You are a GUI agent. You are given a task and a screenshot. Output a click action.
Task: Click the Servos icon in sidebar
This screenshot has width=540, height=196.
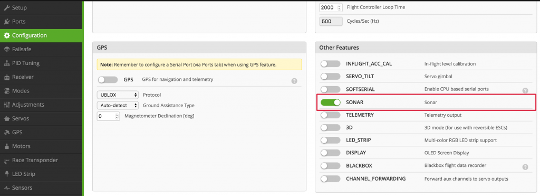pos(6,118)
